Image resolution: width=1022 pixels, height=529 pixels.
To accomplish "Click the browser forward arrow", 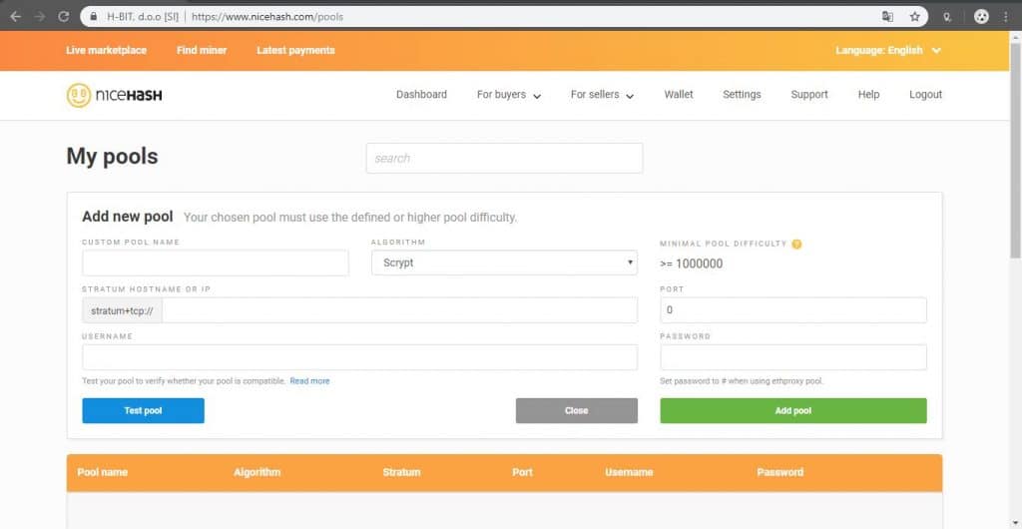I will click(x=40, y=17).
